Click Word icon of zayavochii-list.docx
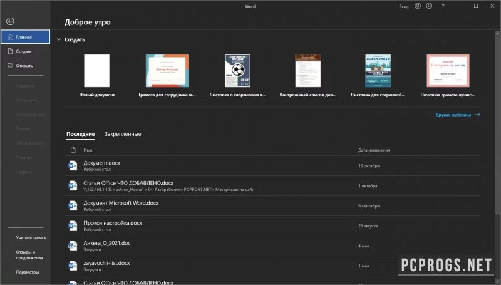501x285 pixels. pyautogui.click(x=73, y=266)
